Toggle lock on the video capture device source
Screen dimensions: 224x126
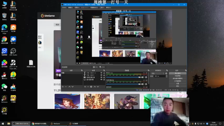point(104,77)
